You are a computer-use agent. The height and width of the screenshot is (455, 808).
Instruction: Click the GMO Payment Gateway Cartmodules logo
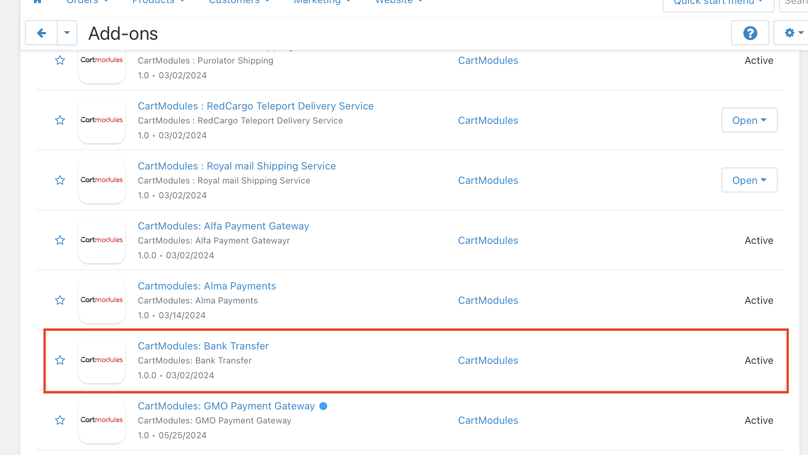(x=102, y=420)
